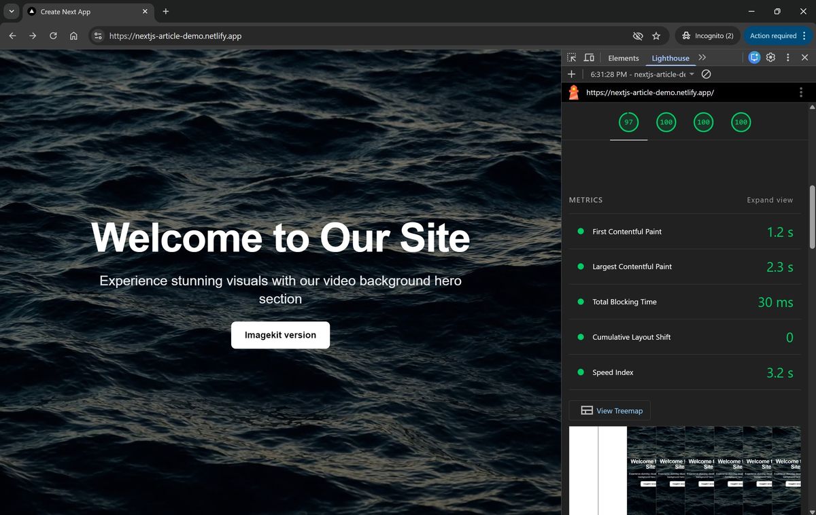Open the report's three-dot options menu
Viewport: 816px width, 515px height.
800,92
